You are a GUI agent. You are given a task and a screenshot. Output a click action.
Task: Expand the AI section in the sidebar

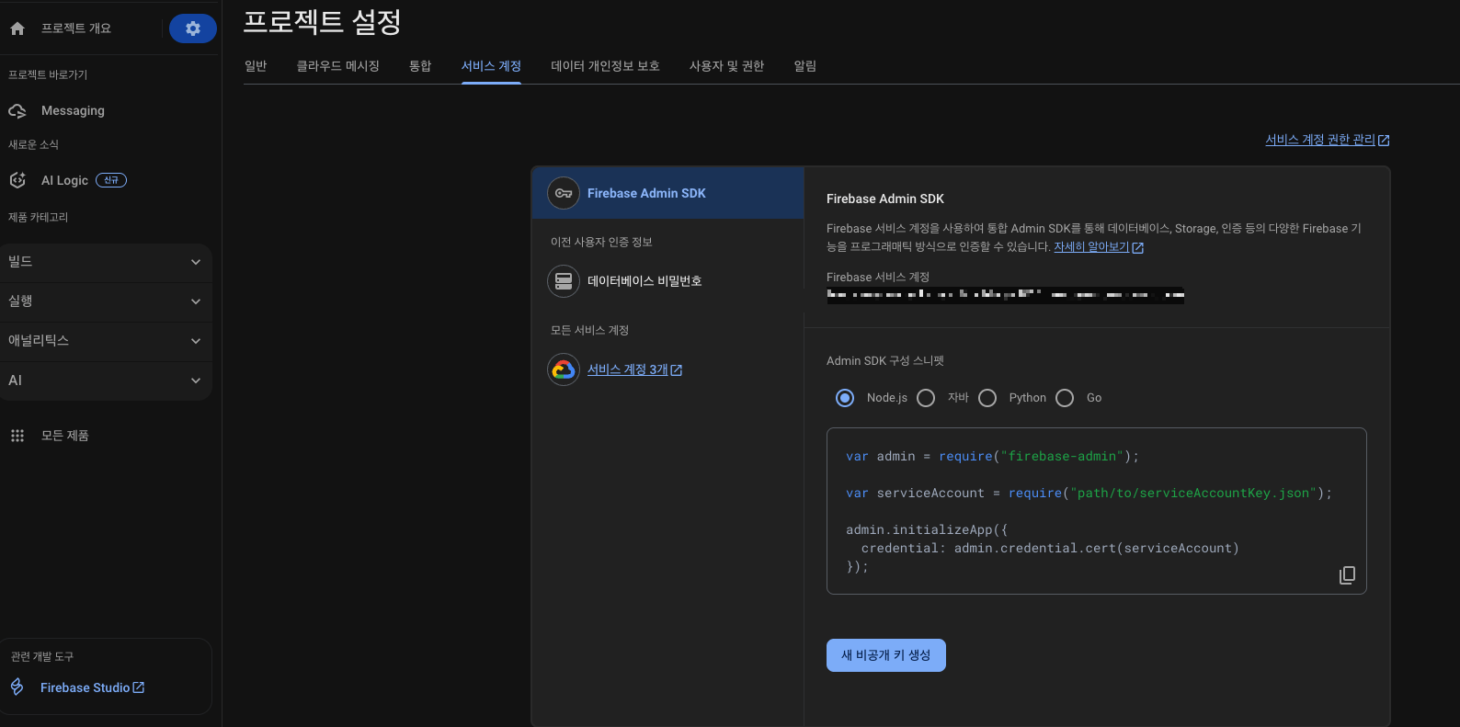tap(106, 381)
